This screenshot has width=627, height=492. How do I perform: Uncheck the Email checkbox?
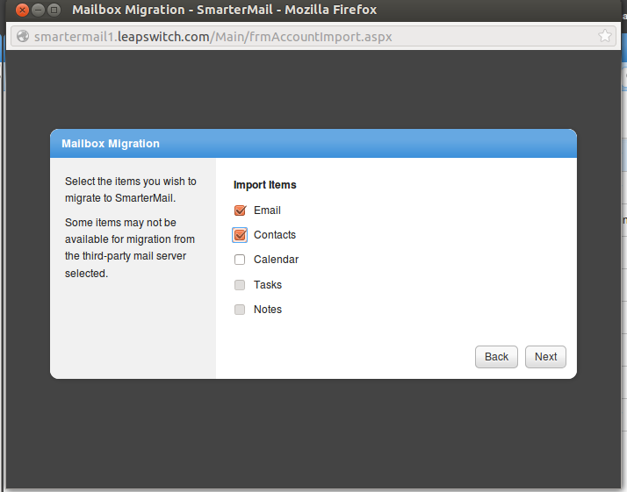tap(240, 210)
